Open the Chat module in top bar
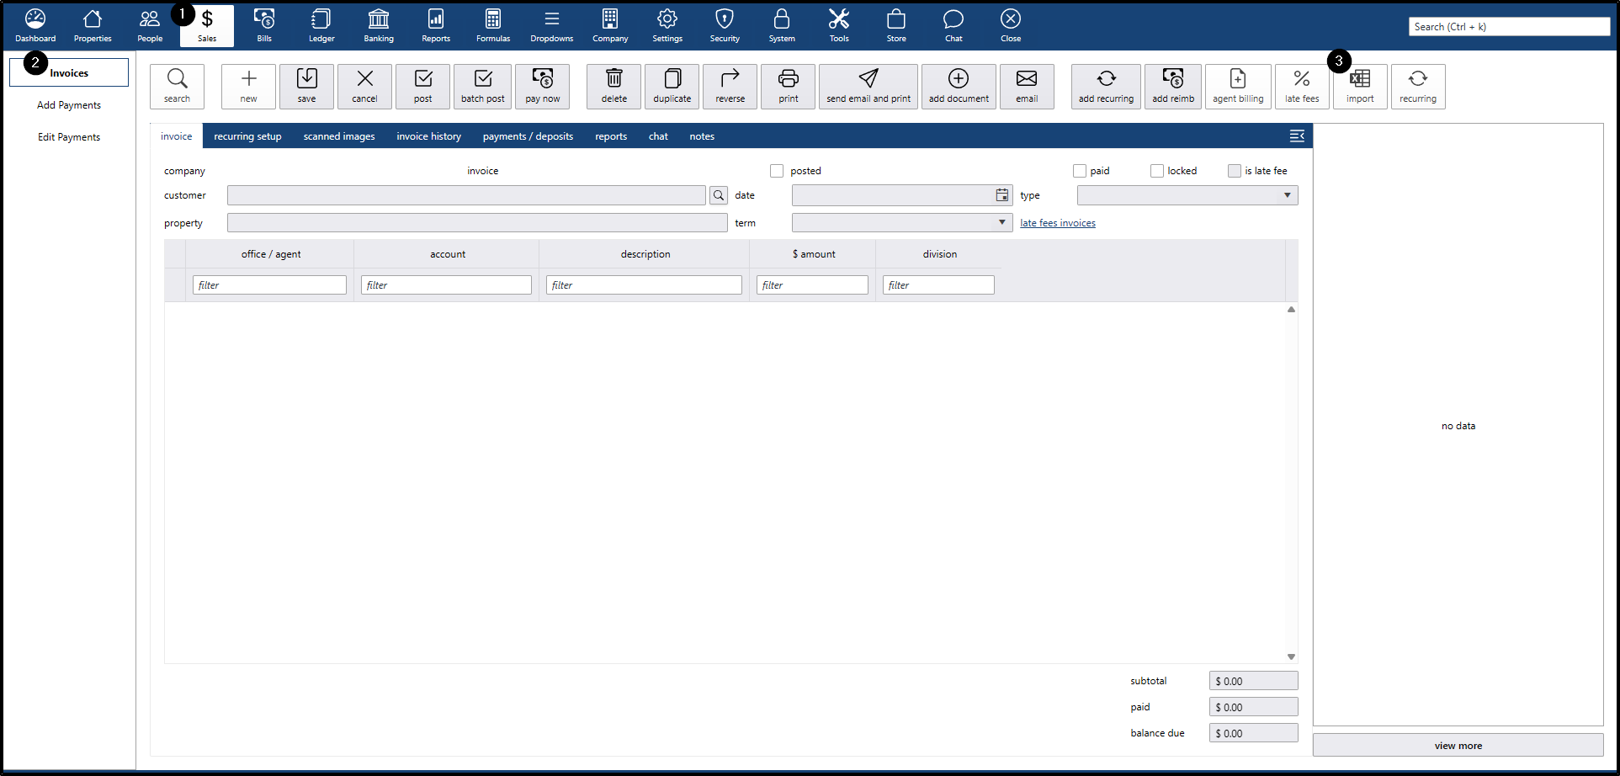The height and width of the screenshot is (776, 1620). click(953, 26)
